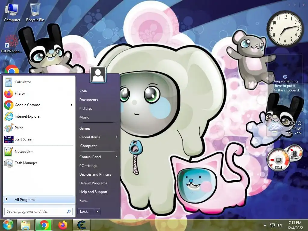Screen dimensions: 308x231
Task: Click the network tray icon
Action: (x=273, y=225)
